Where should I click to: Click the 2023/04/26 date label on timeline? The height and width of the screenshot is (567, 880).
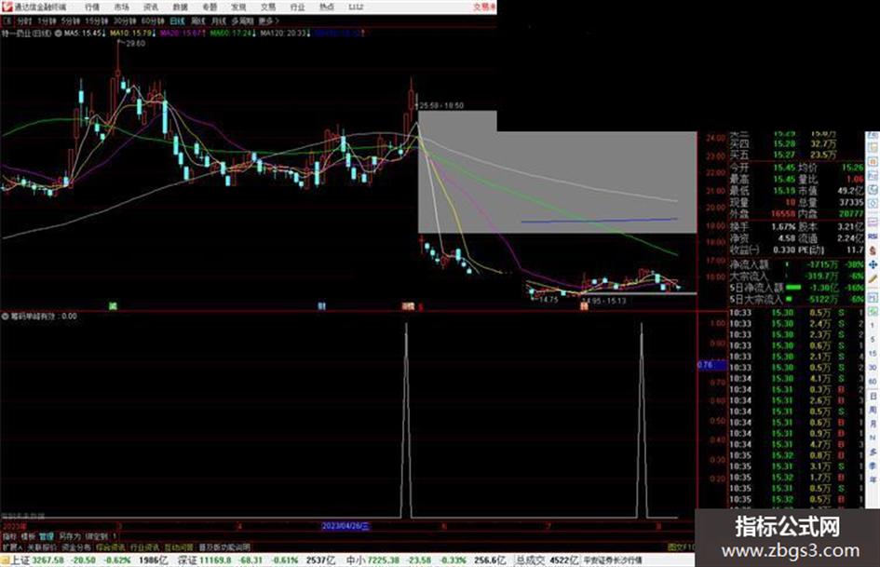pyautogui.click(x=345, y=526)
